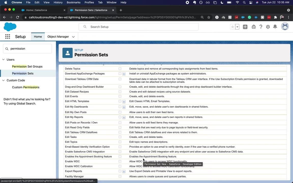Open the App Launcher grid icon
293x183 pixels.
(7, 37)
